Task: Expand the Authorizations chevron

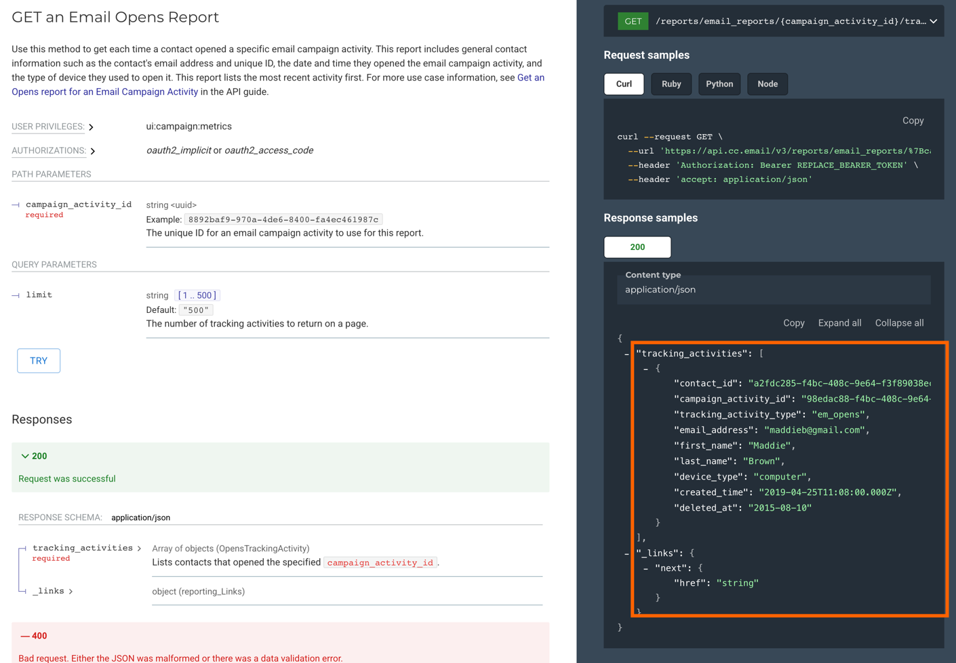Action: tap(93, 151)
